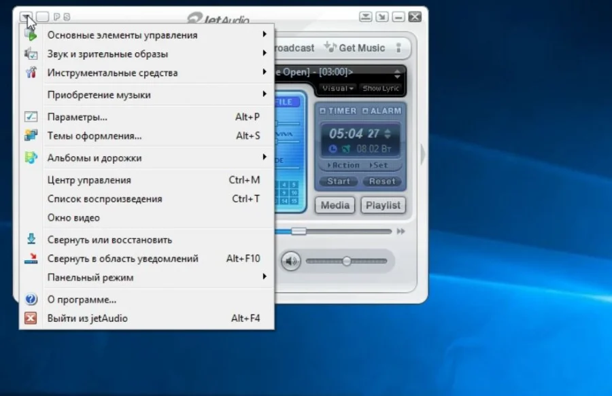The width and height of the screenshot is (612, 396).
Task: Click the 08.02 Вт date text
Action: pyautogui.click(x=374, y=149)
